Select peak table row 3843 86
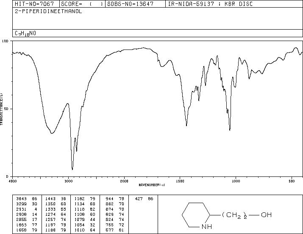 click(27, 198)
